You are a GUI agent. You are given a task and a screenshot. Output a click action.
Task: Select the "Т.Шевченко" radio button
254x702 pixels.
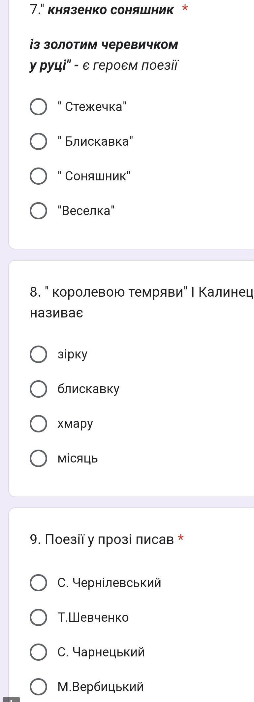click(x=38, y=617)
